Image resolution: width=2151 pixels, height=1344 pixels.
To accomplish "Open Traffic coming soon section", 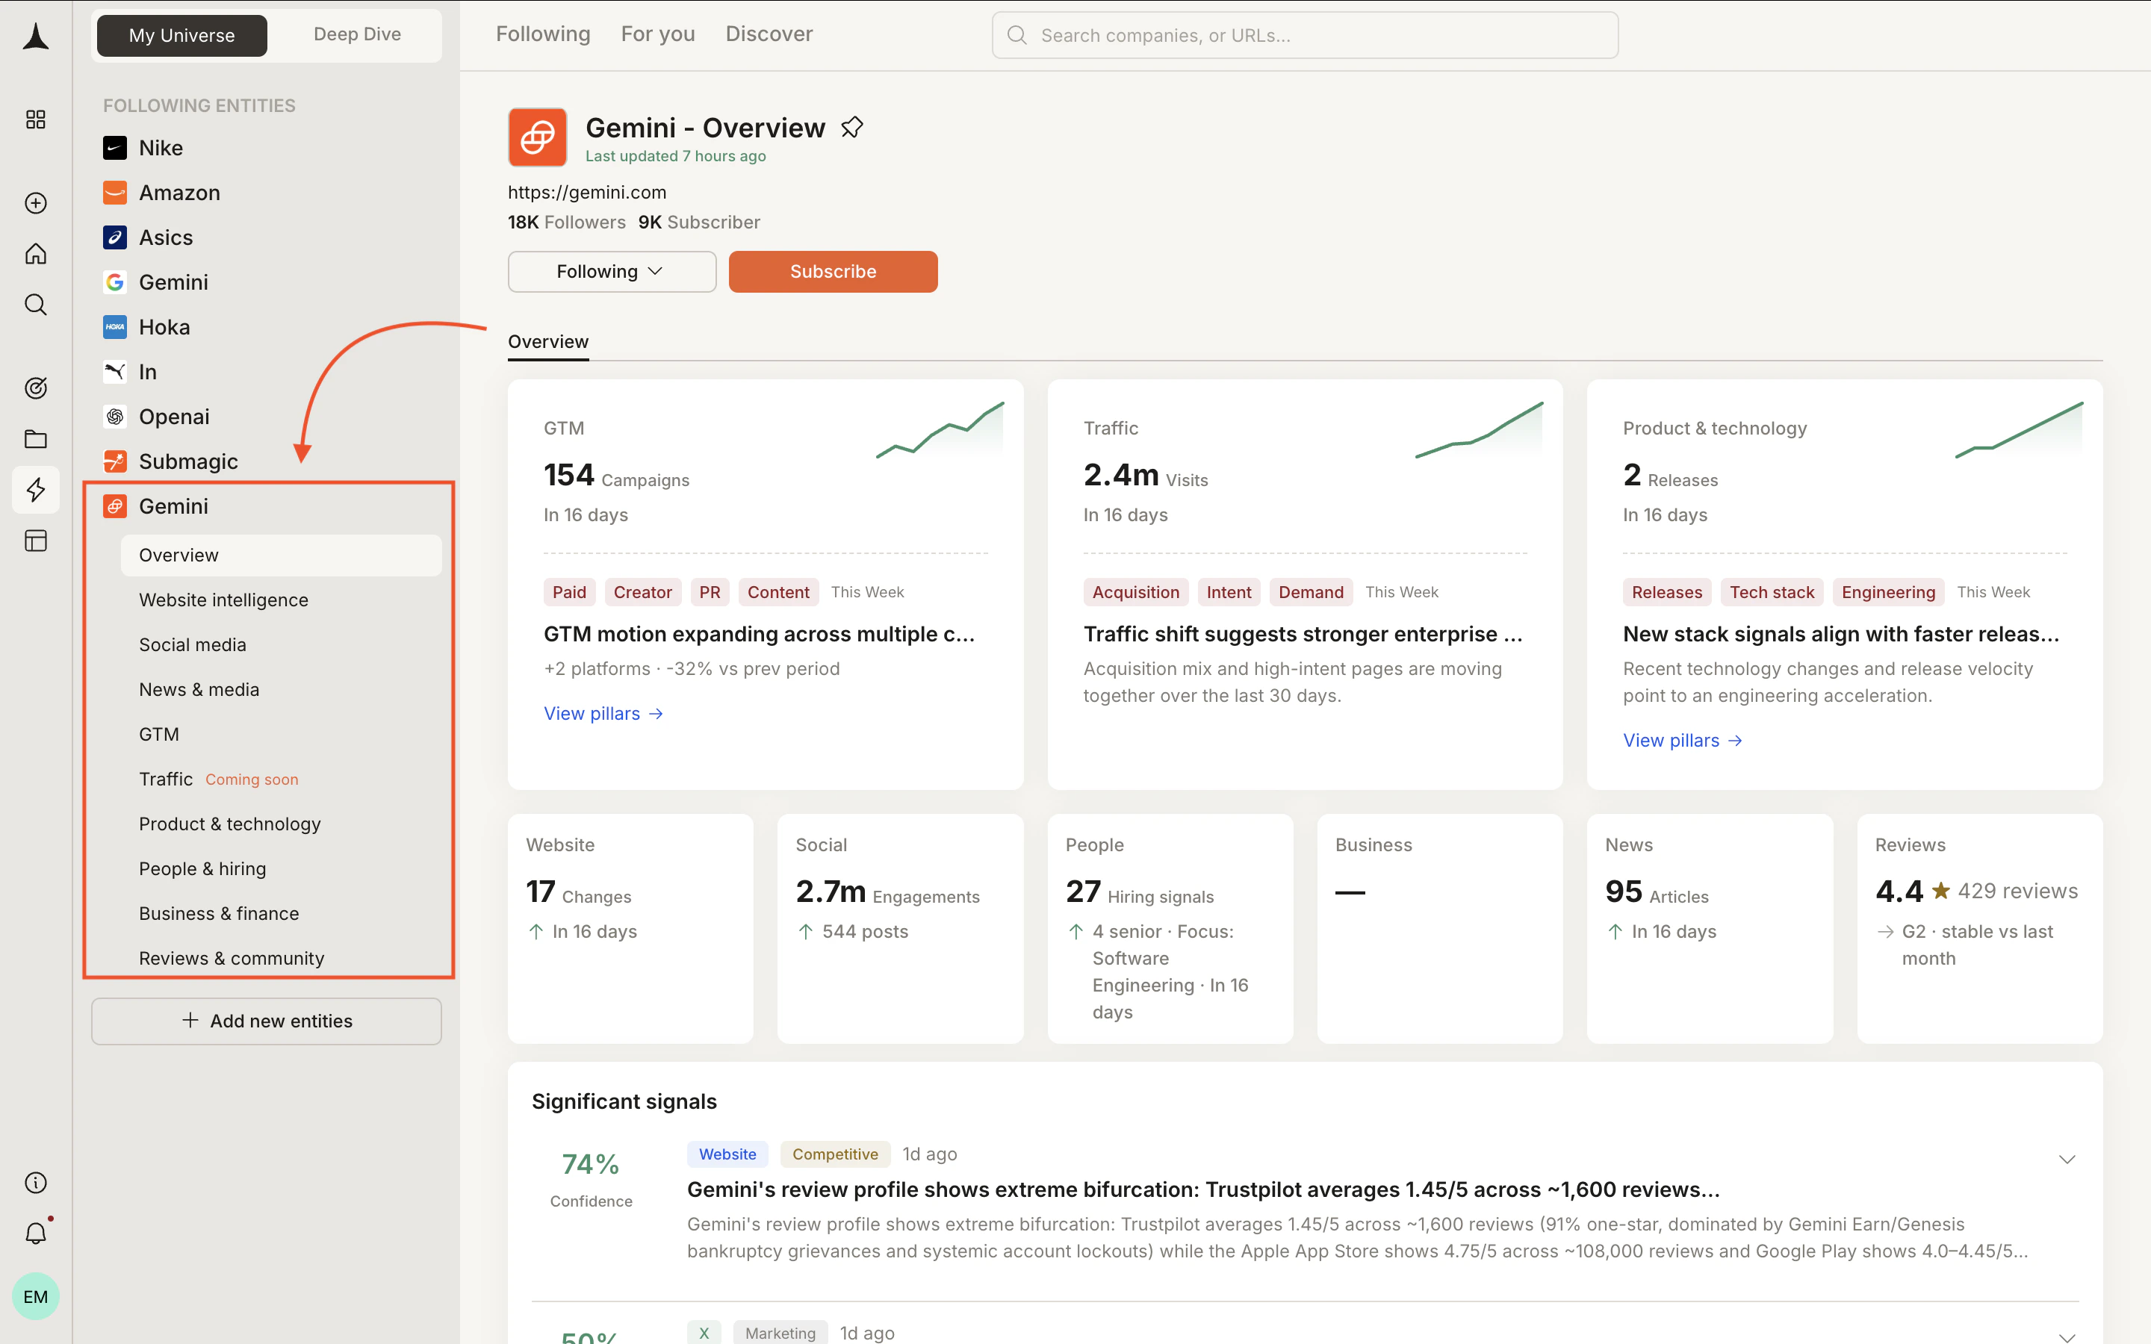I will click(219, 780).
